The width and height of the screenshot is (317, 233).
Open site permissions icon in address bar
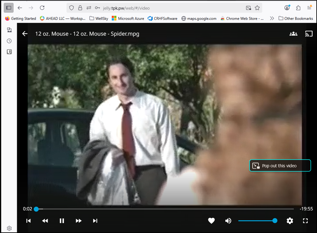click(x=89, y=8)
